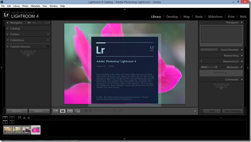
Task: Switch to the Slideshow module
Action: 215,17
